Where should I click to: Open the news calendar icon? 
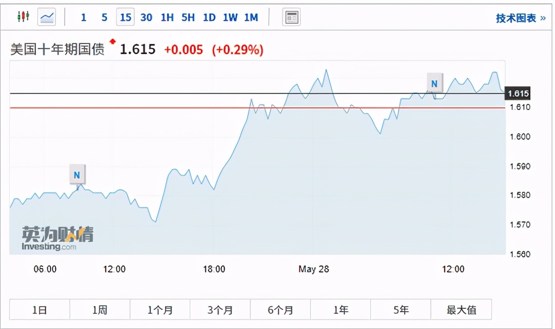(x=292, y=18)
